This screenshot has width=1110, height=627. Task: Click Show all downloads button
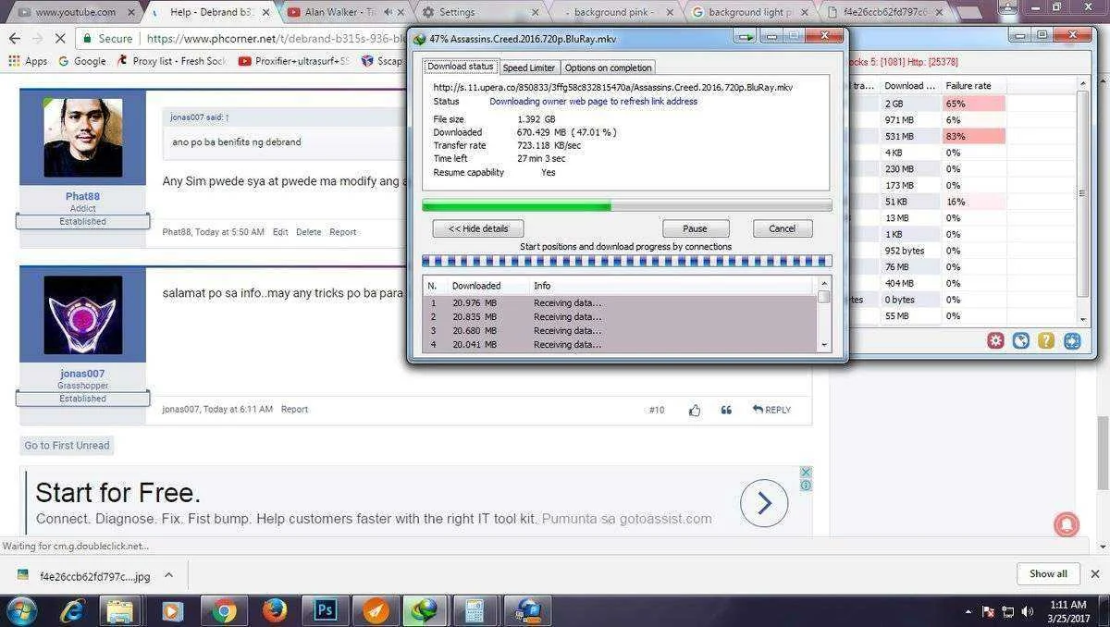coord(1048,574)
